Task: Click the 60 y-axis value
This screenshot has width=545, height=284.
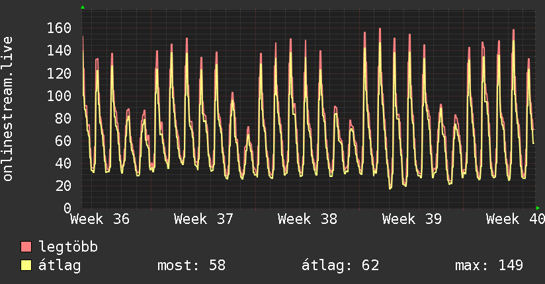Action: coord(63,141)
